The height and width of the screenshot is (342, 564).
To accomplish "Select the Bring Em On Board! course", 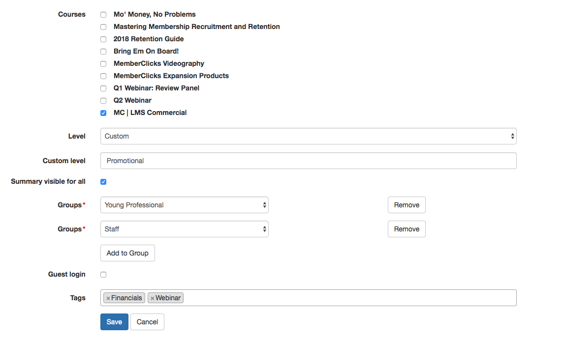I will 103,52.
